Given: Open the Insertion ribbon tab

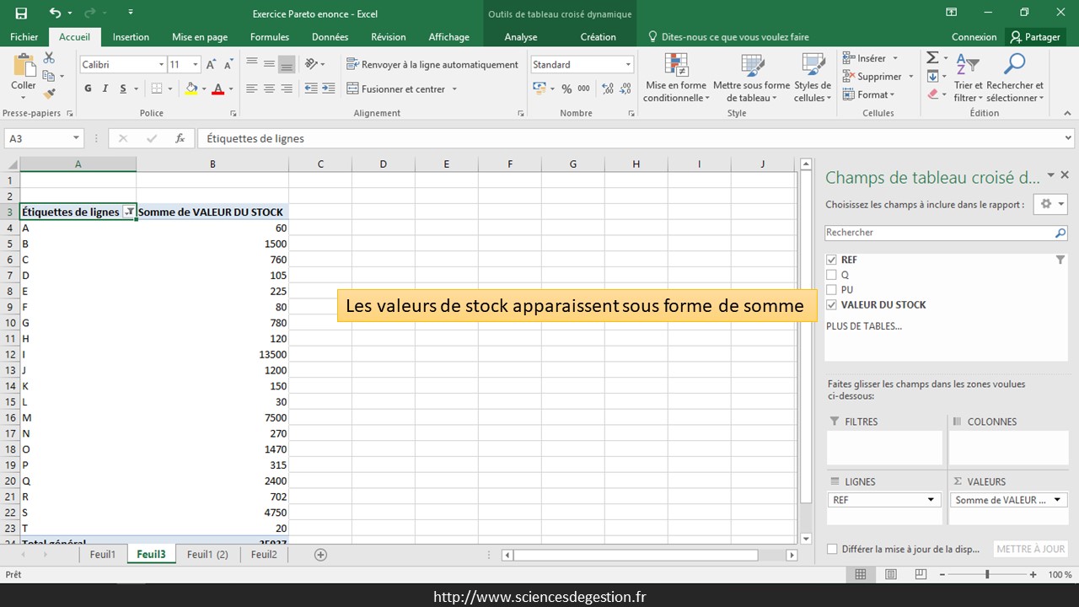Looking at the screenshot, I should click(131, 37).
